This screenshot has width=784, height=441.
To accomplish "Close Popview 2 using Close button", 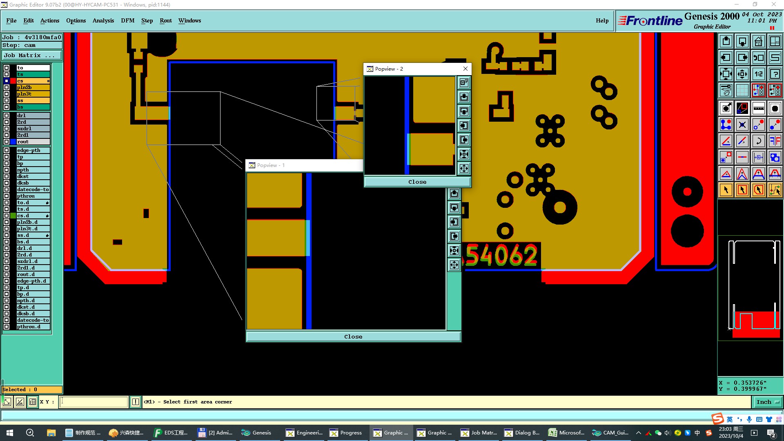I will click(x=417, y=182).
